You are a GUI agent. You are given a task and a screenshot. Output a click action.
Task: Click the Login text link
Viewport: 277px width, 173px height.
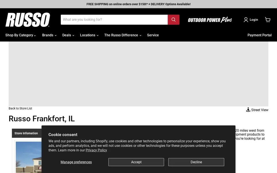click(254, 20)
